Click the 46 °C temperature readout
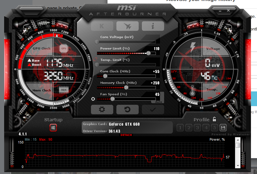 [x=209, y=76]
